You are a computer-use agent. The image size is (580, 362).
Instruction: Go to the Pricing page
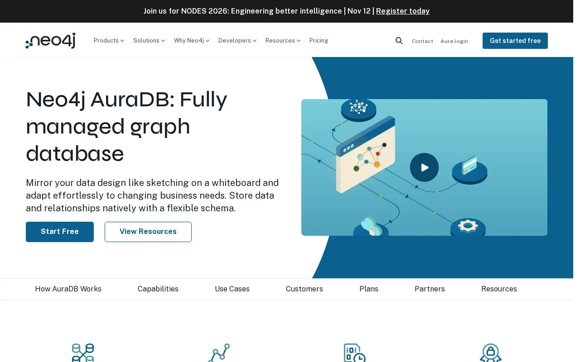coord(319,41)
